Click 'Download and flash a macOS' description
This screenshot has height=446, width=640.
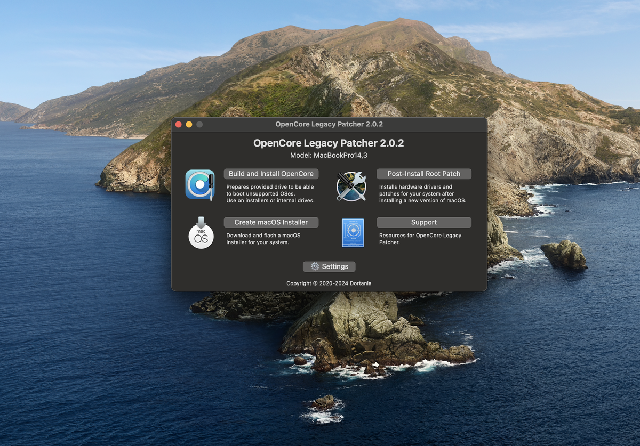click(263, 239)
